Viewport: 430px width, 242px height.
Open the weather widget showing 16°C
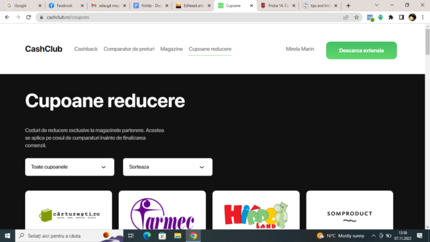pyautogui.click(x=340, y=236)
